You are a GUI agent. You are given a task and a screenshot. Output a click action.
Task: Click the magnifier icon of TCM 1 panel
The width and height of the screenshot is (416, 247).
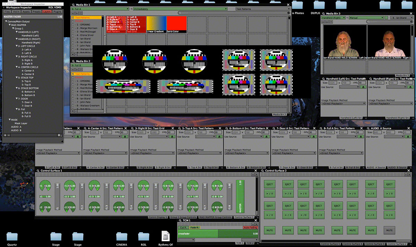(x=180, y=220)
